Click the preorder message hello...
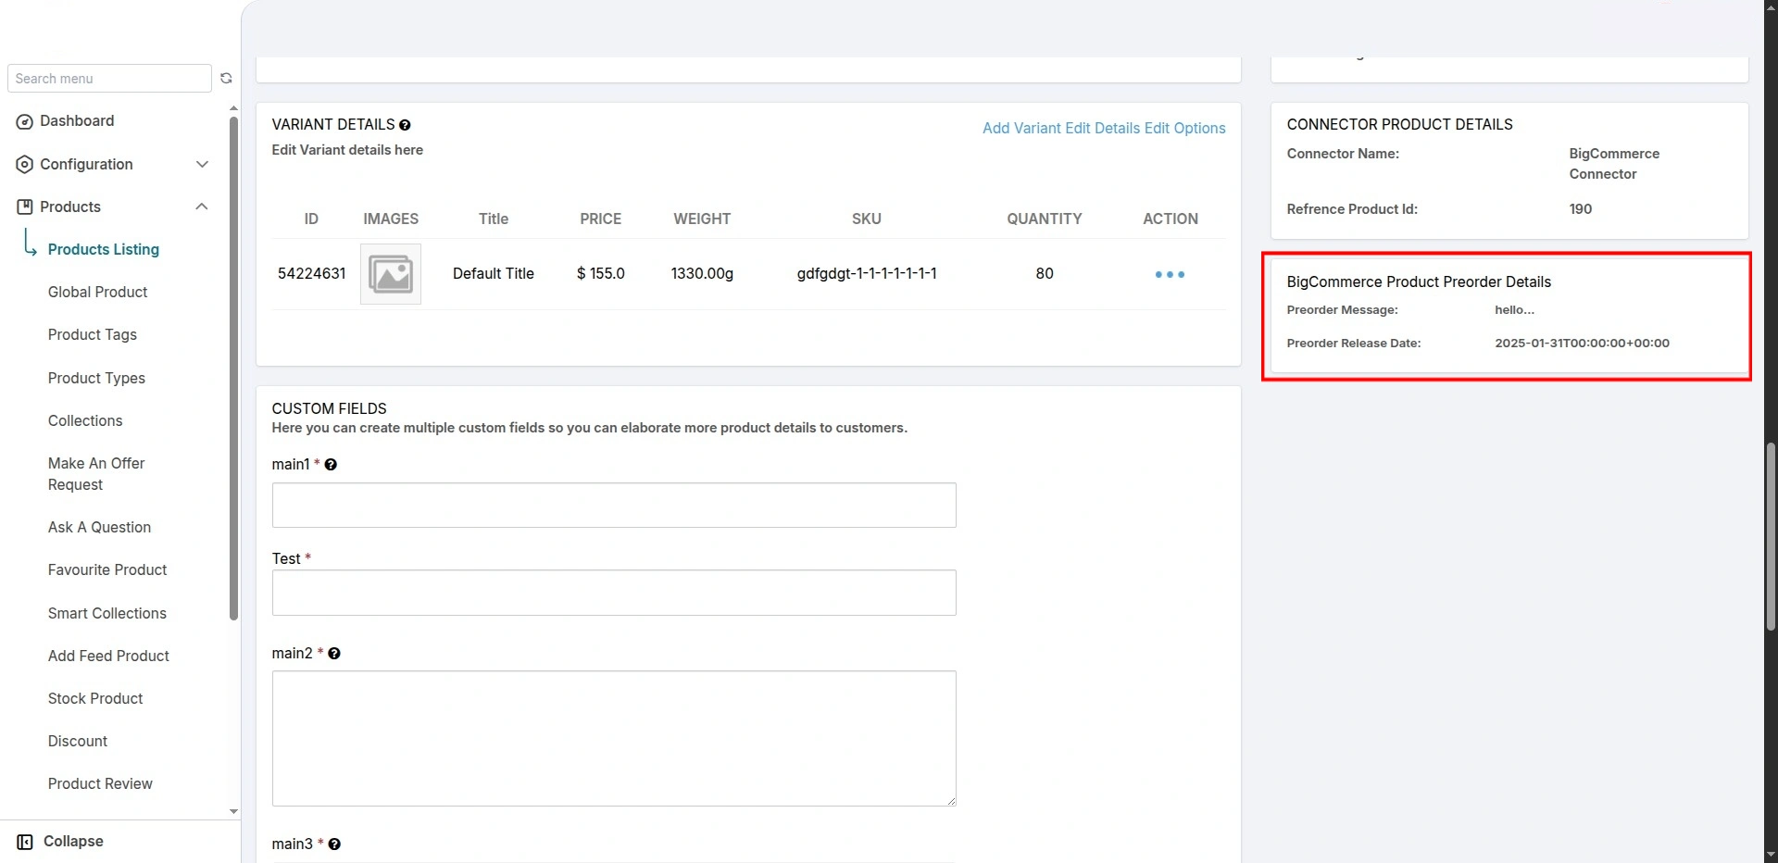Viewport: 1778px width, 863px height. click(x=1514, y=310)
